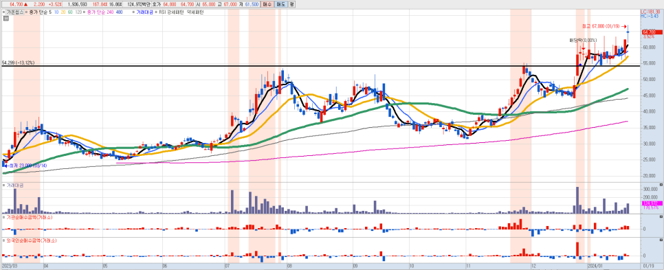The height and width of the screenshot is (270, 664).
Task: Click the 매수 (buy) button
Action: 267,4
